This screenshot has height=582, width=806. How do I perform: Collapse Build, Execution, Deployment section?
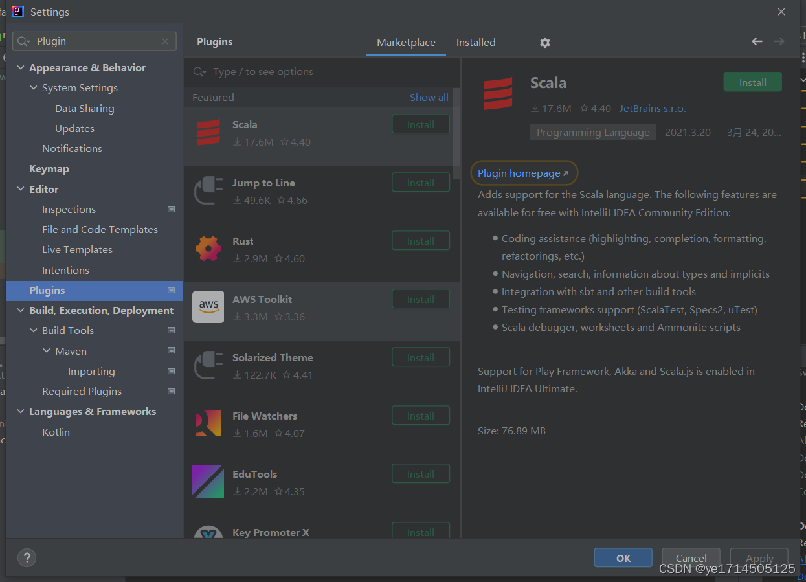21,311
